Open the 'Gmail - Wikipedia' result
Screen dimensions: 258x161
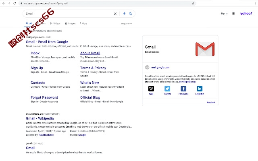point(40,118)
